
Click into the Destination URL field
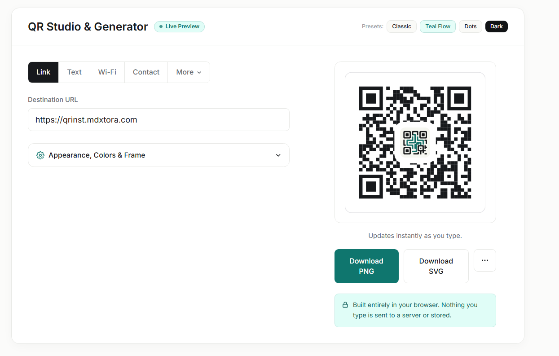(158, 120)
